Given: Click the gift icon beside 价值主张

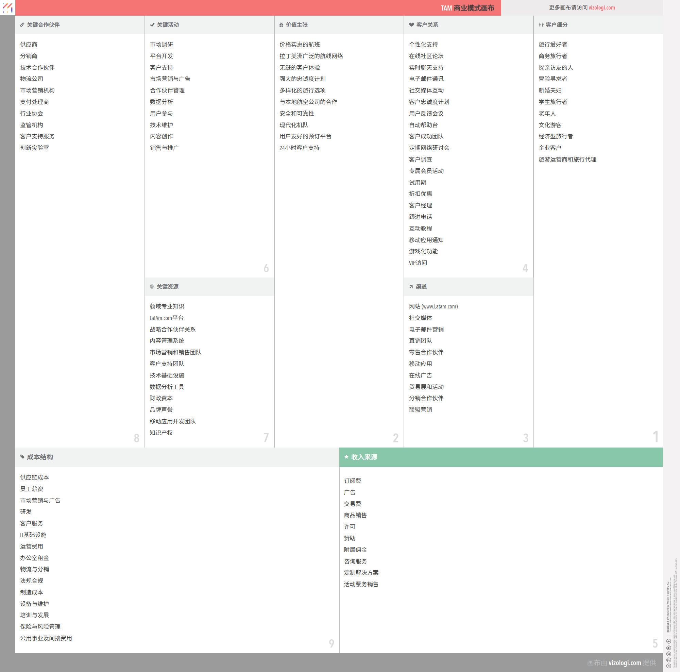Looking at the screenshot, I should click(281, 25).
